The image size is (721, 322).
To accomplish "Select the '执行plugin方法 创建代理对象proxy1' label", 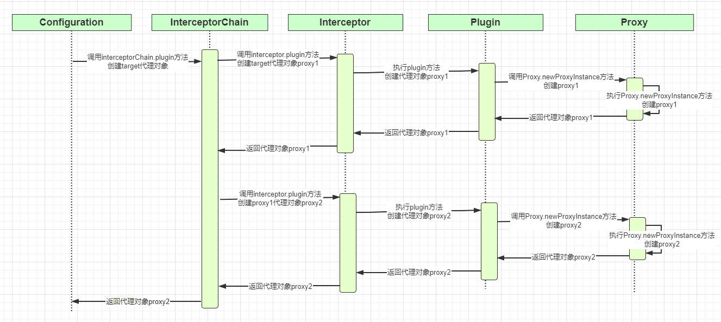I will [416, 72].
